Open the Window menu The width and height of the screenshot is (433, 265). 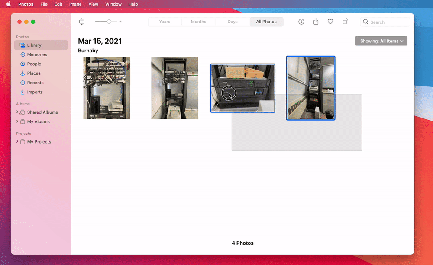(x=113, y=4)
